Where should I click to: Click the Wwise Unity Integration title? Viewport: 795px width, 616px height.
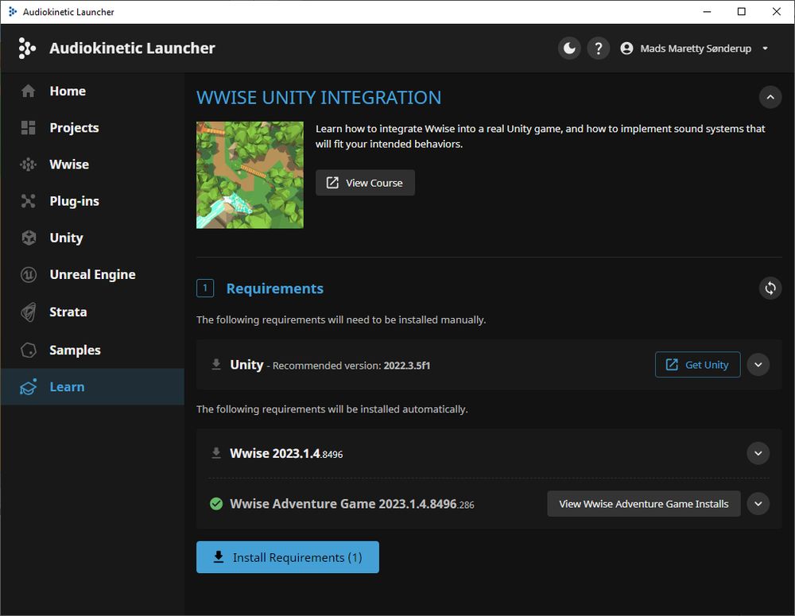click(x=319, y=97)
